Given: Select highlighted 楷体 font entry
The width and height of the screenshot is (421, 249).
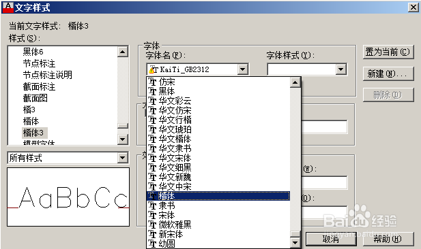Looking at the screenshot, I should 218,196.
